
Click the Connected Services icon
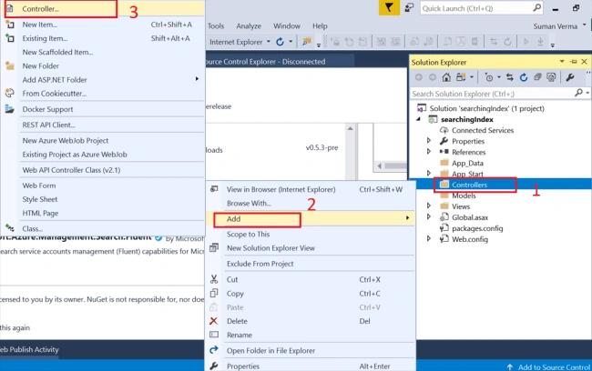(x=444, y=130)
